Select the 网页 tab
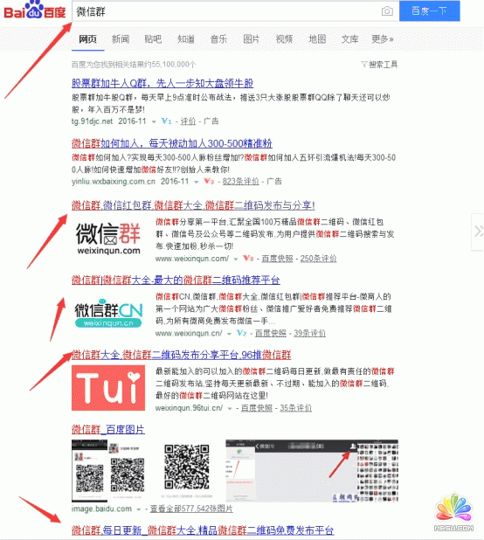Viewport: 484px width, 540px height. pyautogui.click(x=87, y=39)
